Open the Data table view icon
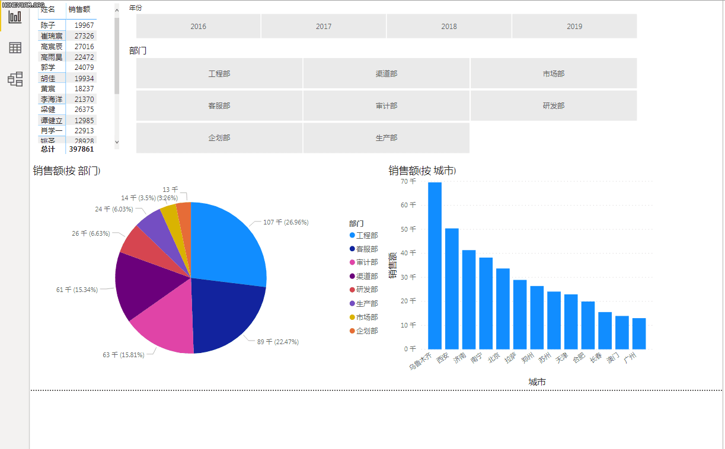725x449 pixels. 15,48
